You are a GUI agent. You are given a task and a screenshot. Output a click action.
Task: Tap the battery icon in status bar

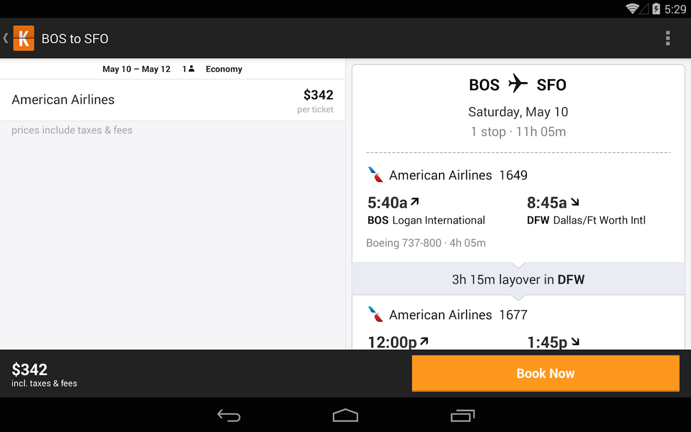pos(656,9)
